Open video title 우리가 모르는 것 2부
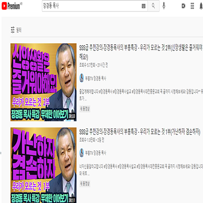The image size is (203, 203). (141, 52)
